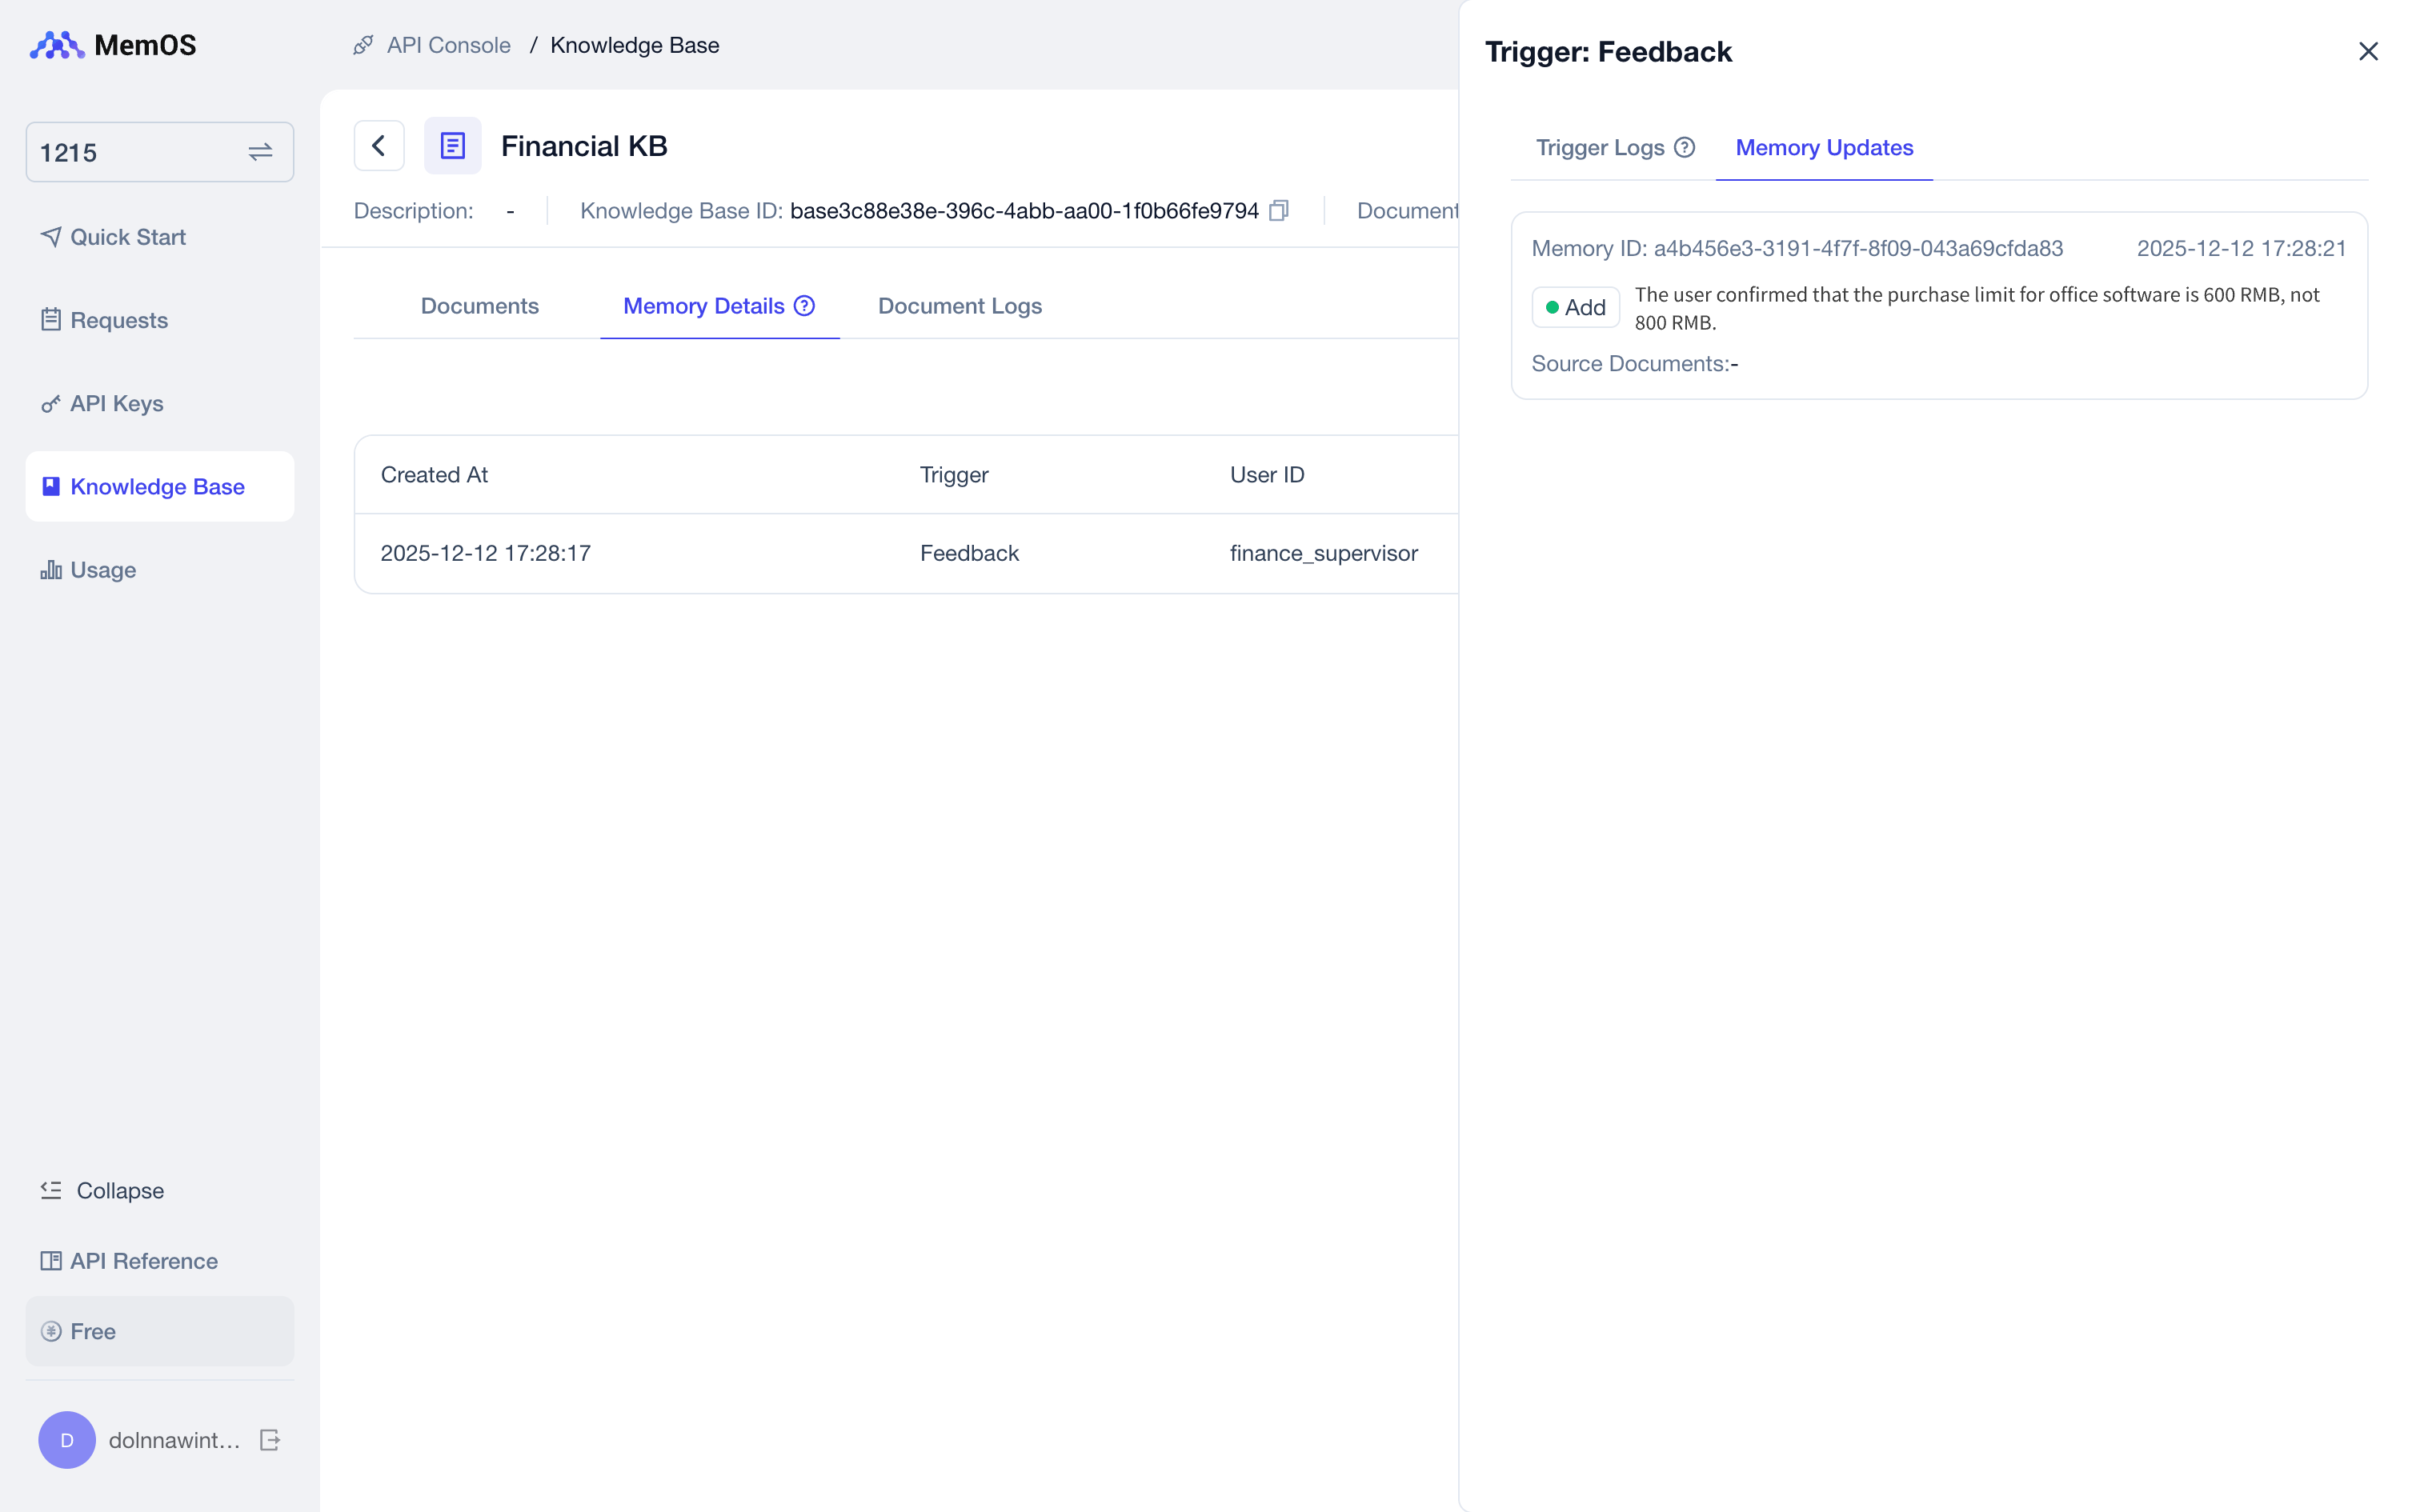Select the Trigger Logs tab
The image size is (2420, 1512).
[x=1601, y=147]
